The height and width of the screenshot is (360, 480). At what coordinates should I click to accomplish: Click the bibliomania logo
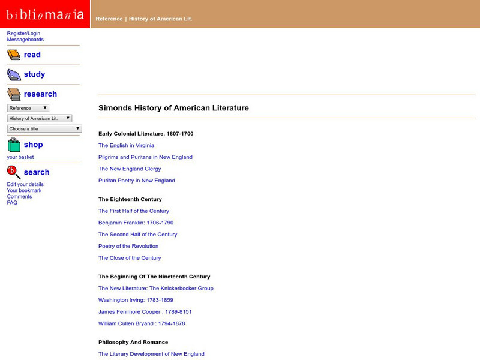(45, 14)
